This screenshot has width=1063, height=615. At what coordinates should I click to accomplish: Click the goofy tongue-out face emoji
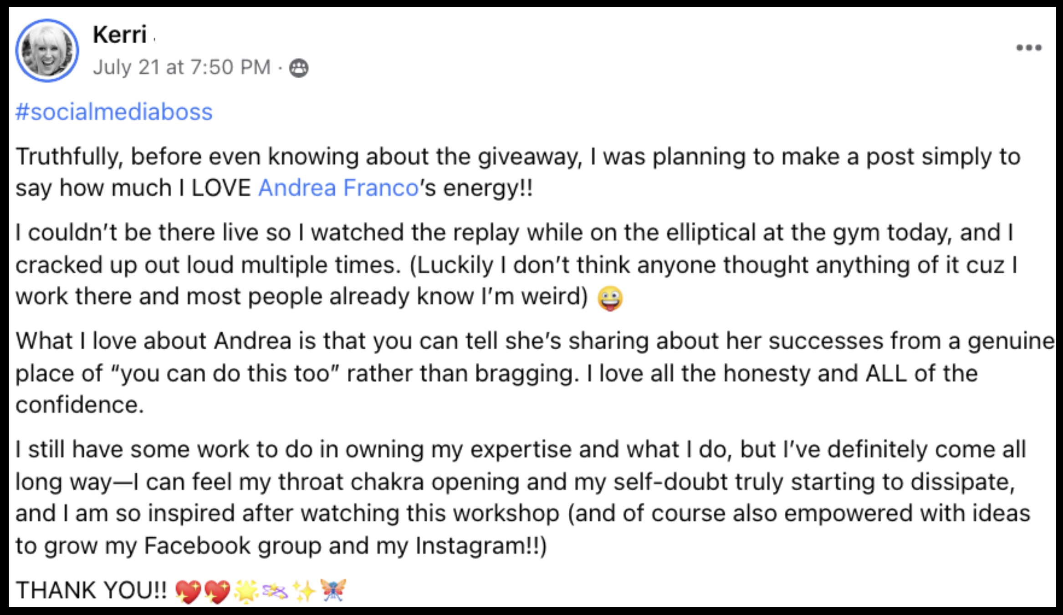610,298
